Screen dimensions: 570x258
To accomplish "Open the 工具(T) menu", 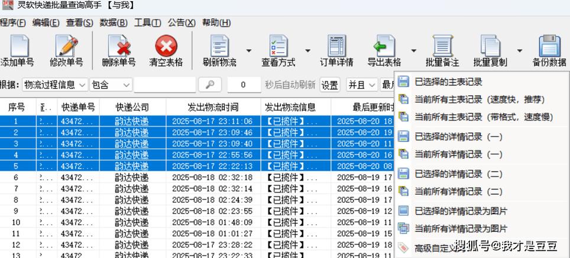I will click(147, 23).
